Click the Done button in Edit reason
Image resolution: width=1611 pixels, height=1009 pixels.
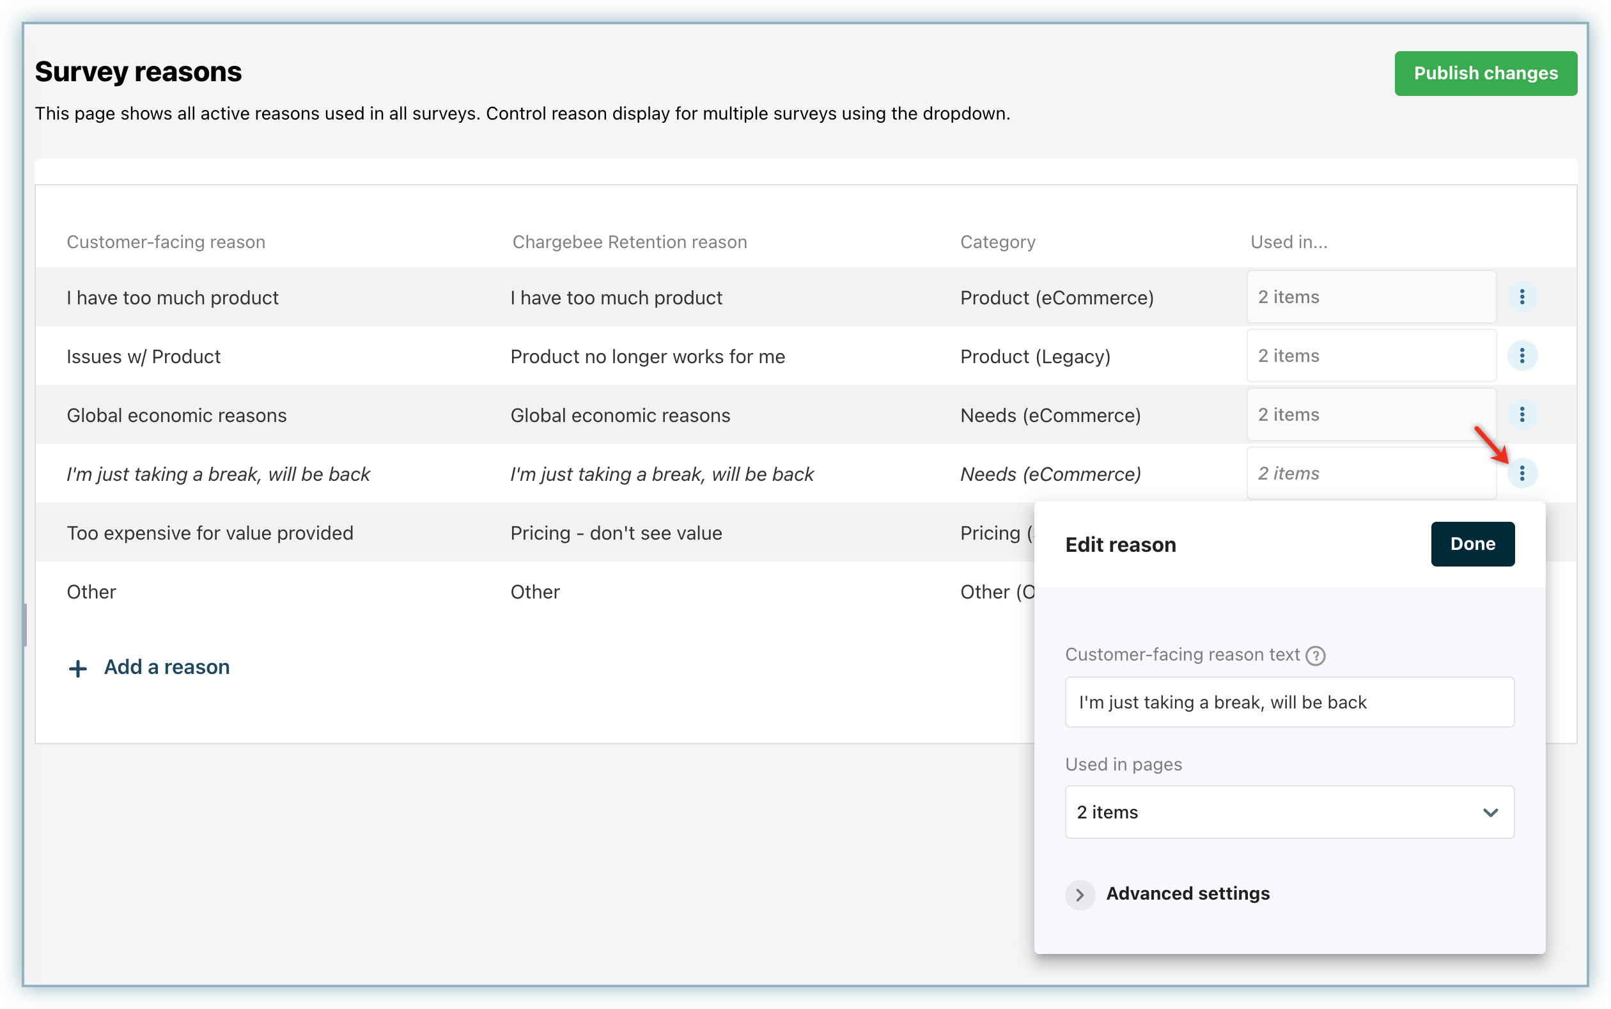click(1472, 544)
